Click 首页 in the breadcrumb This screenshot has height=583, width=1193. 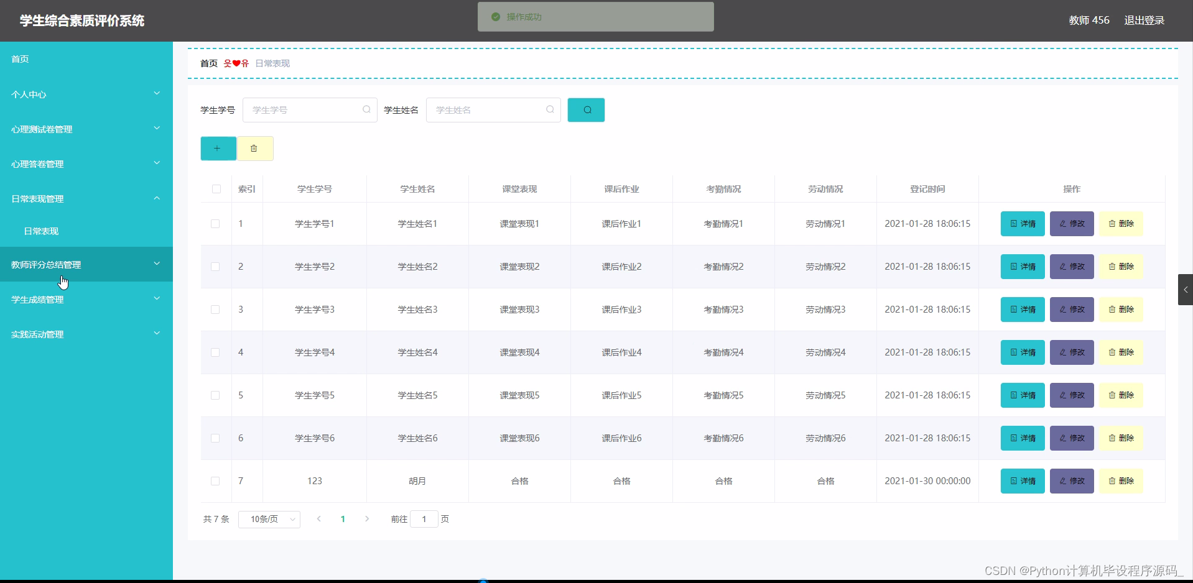pyautogui.click(x=209, y=63)
